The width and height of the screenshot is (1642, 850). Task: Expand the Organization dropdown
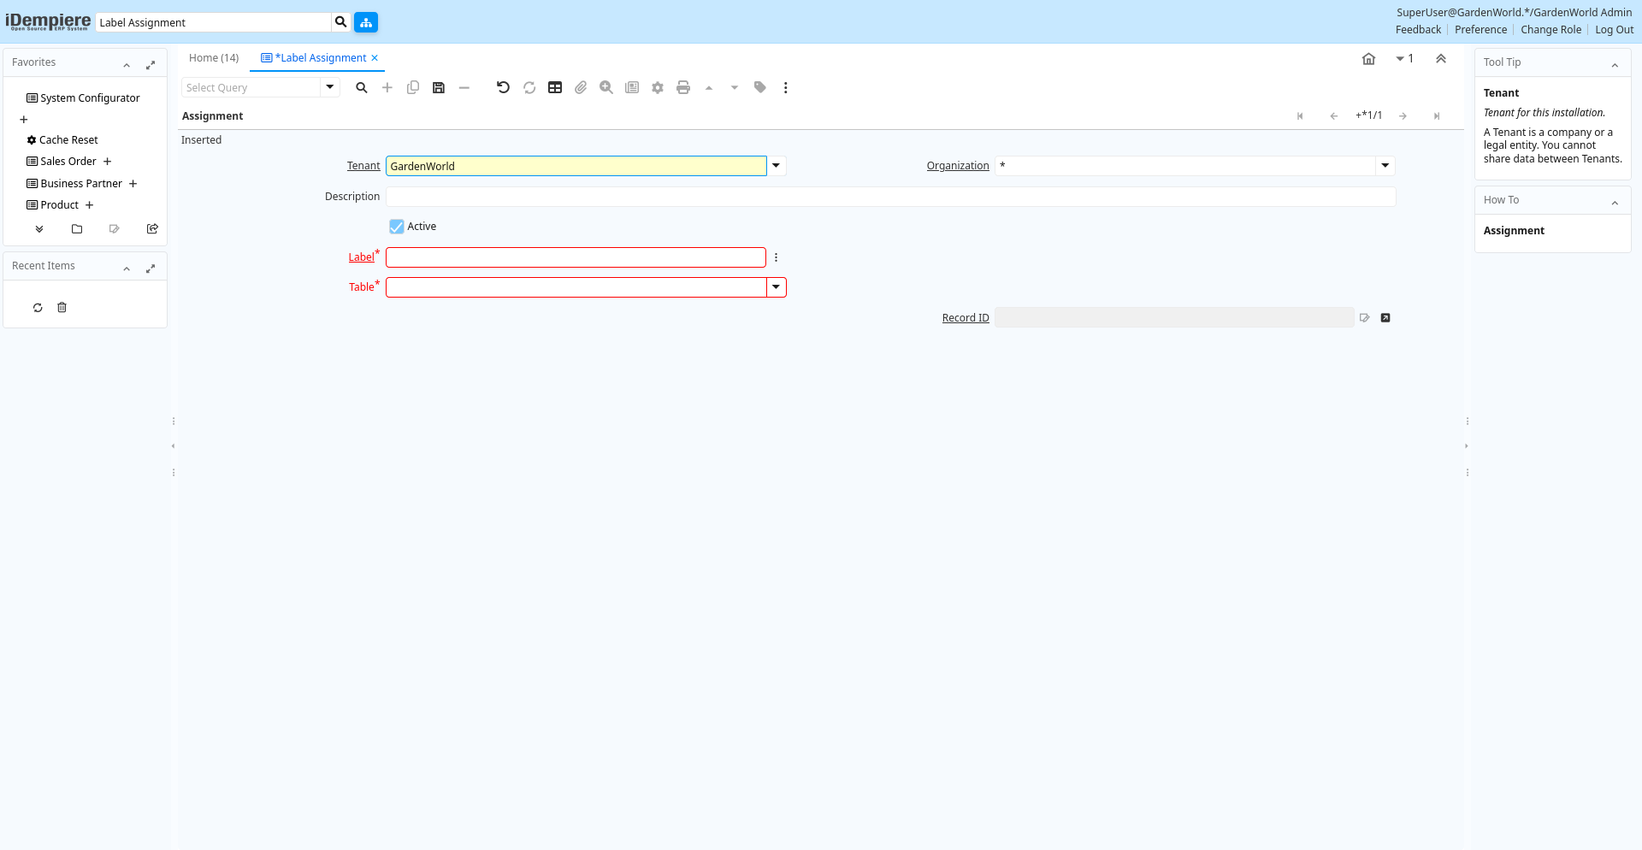point(1385,166)
